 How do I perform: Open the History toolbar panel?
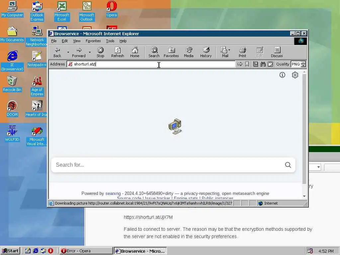[x=206, y=52]
